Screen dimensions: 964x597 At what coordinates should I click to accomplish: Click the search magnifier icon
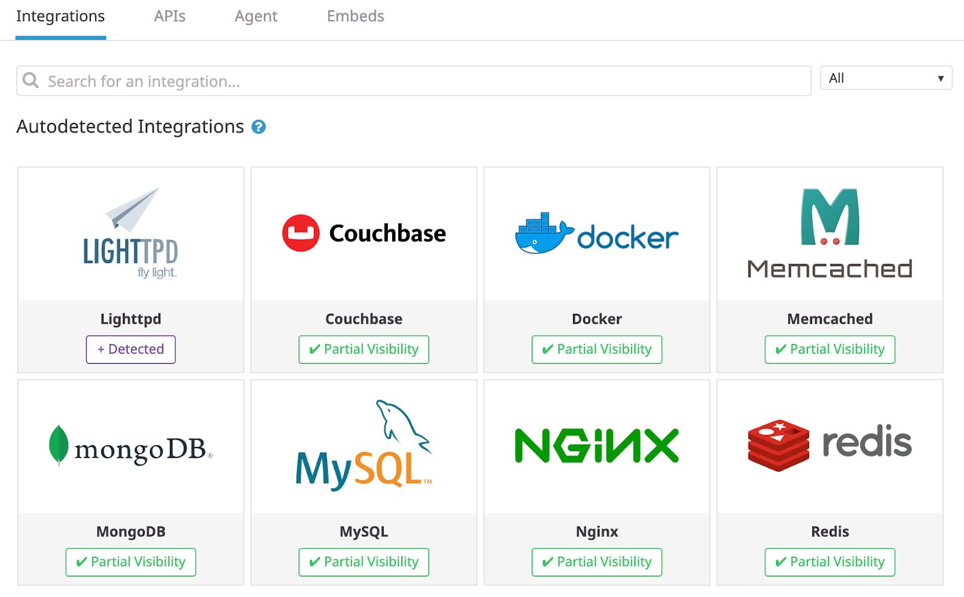(x=31, y=80)
